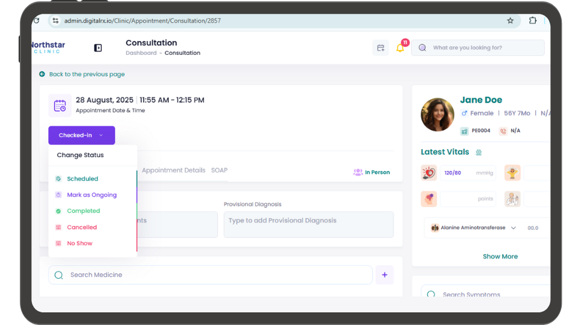The image size is (578, 325).
Task: Reload the page with browser refresh icon
Action: pyautogui.click(x=37, y=20)
